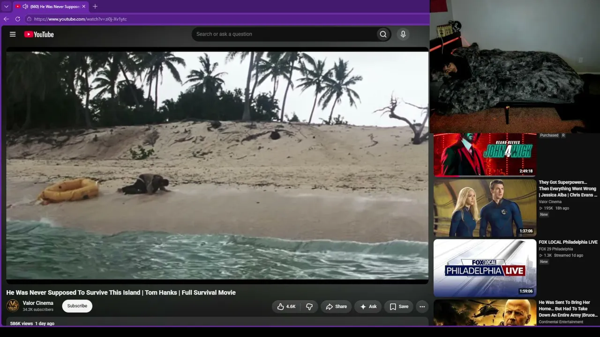Open a new browser tab

coord(95,7)
